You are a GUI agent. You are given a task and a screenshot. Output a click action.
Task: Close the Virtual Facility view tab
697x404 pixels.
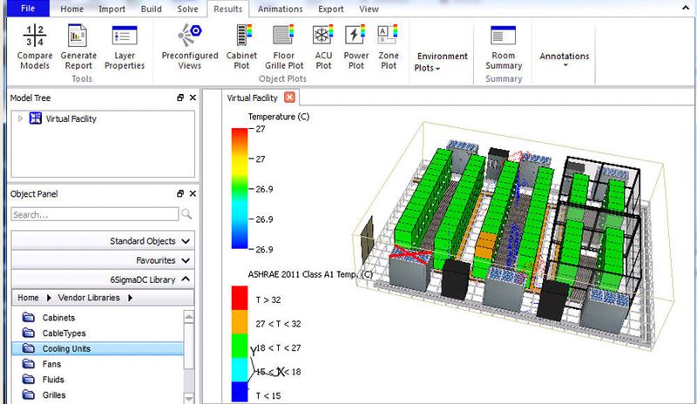coord(289,98)
